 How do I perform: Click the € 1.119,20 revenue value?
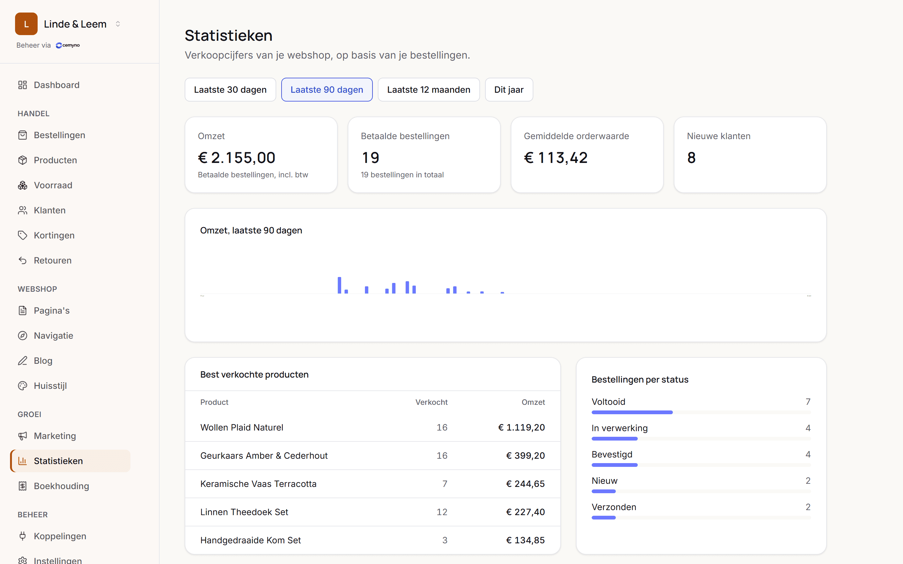pos(522,427)
